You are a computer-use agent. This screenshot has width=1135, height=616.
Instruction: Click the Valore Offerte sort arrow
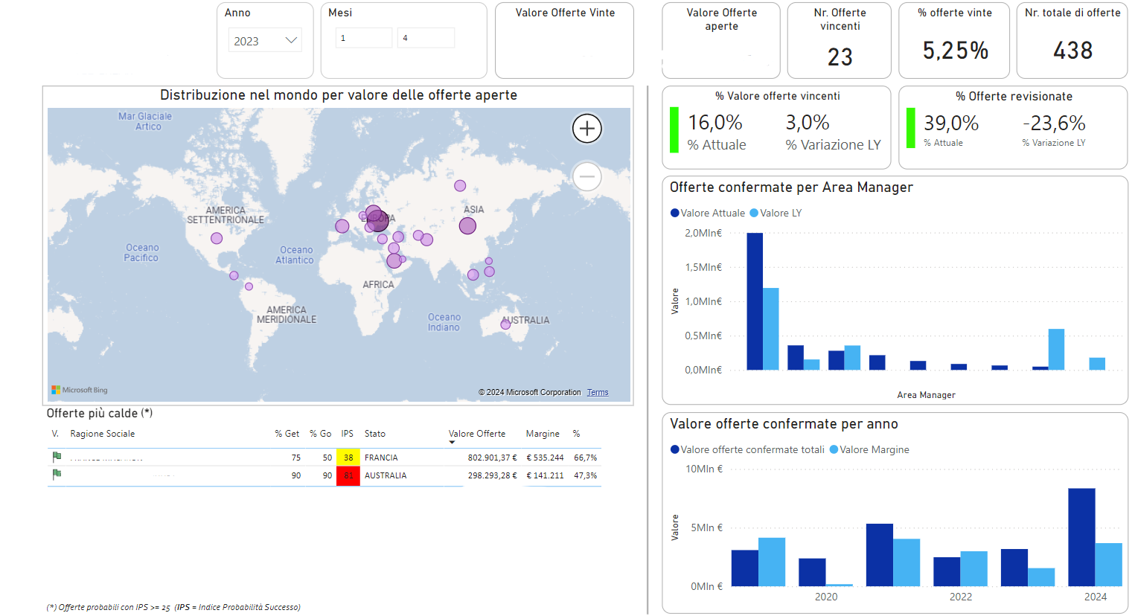(452, 443)
